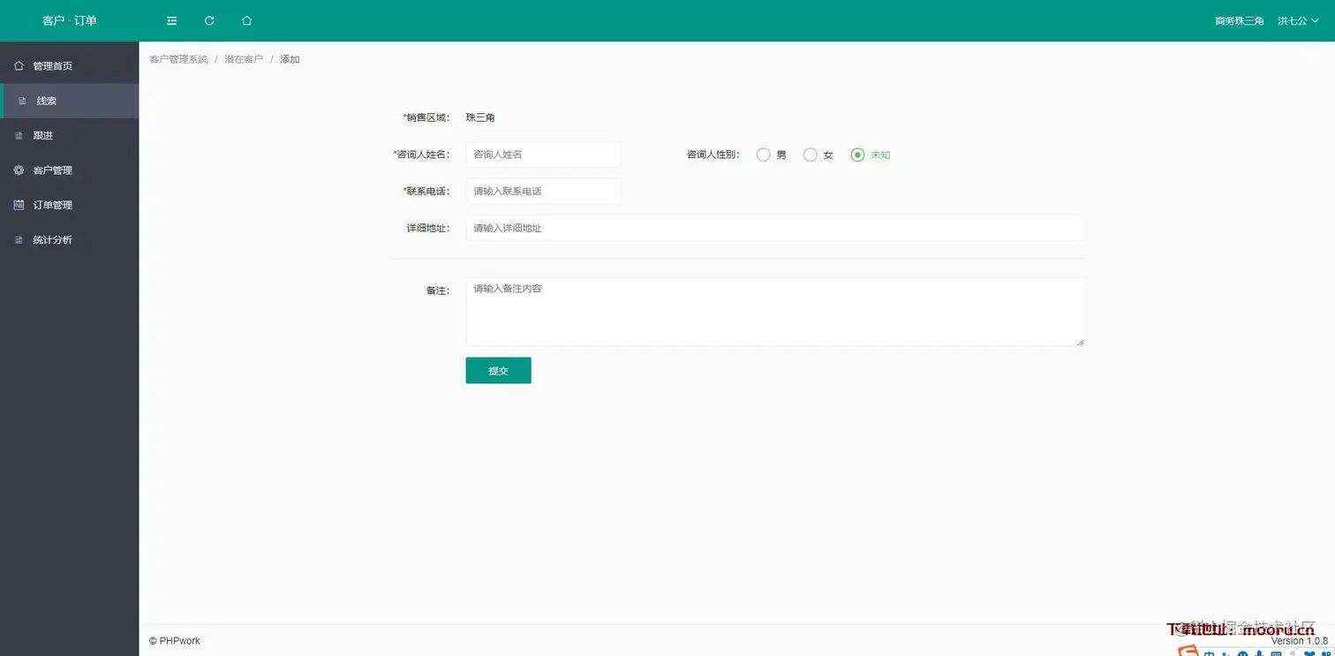Click the house icon beside 管理首页
Screen dimensions: 1335x656
(x=19, y=65)
